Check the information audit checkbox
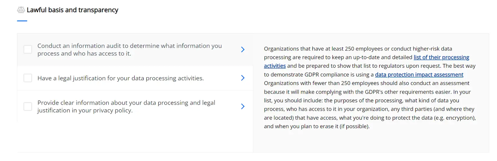This screenshot has width=497, height=161. point(28,49)
